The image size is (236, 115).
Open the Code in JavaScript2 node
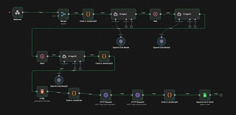(x=88, y=14)
